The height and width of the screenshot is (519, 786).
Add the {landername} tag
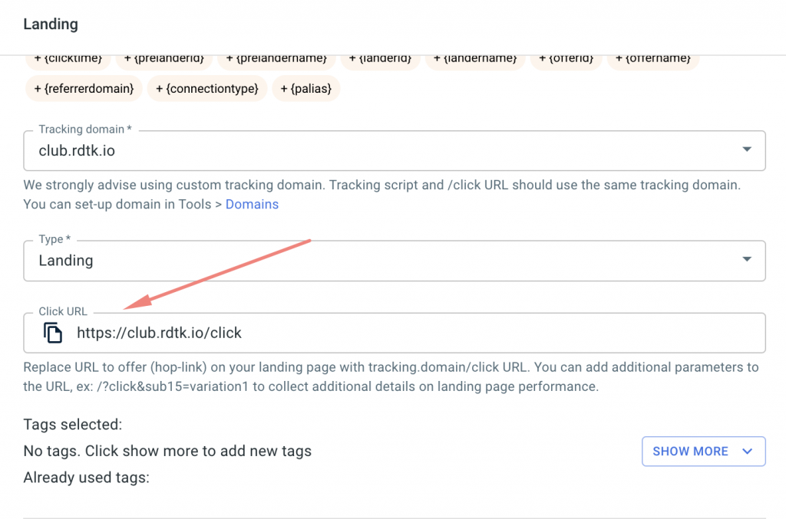click(474, 57)
